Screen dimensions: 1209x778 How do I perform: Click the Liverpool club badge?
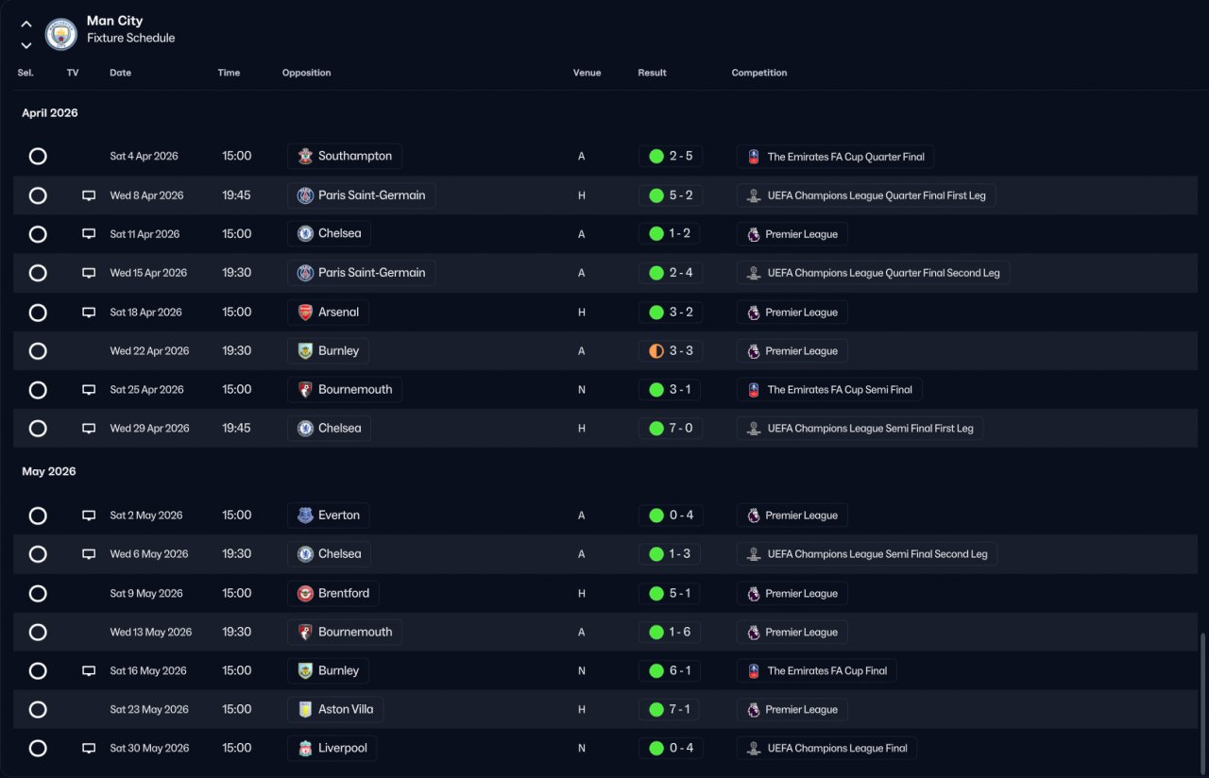[305, 749]
